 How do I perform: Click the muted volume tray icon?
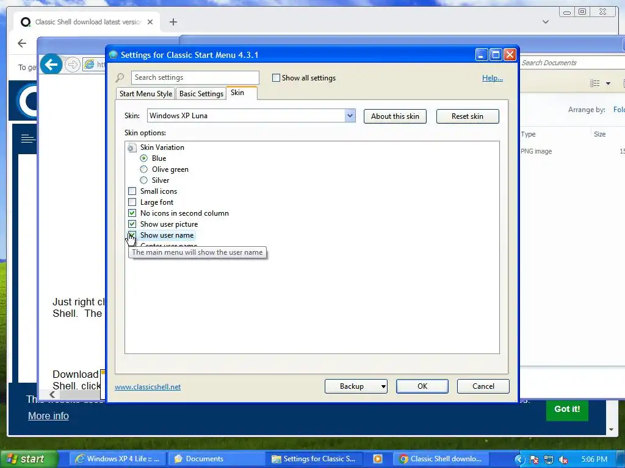coord(563,459)
